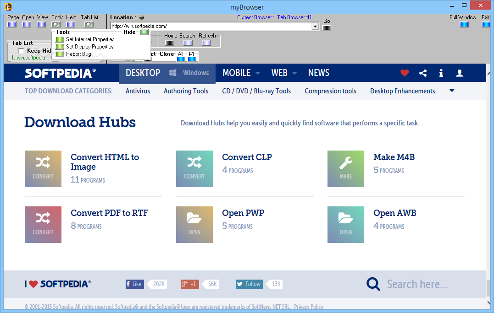This screenshot has height=313, width=494.
Task: Click the Current Browser Tab Browser #1 label
Action: coord(274,17)
